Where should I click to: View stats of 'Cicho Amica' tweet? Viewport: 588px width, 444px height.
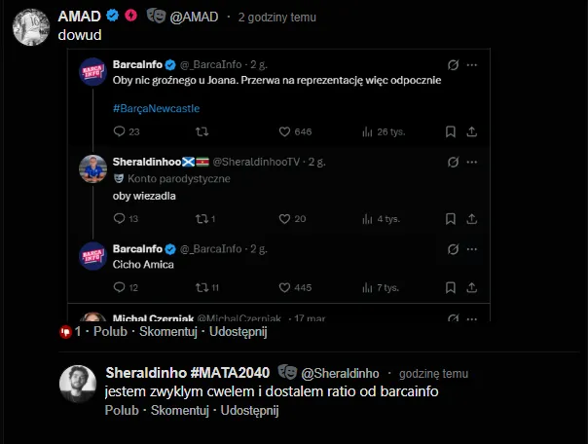[x=367, y=287]
